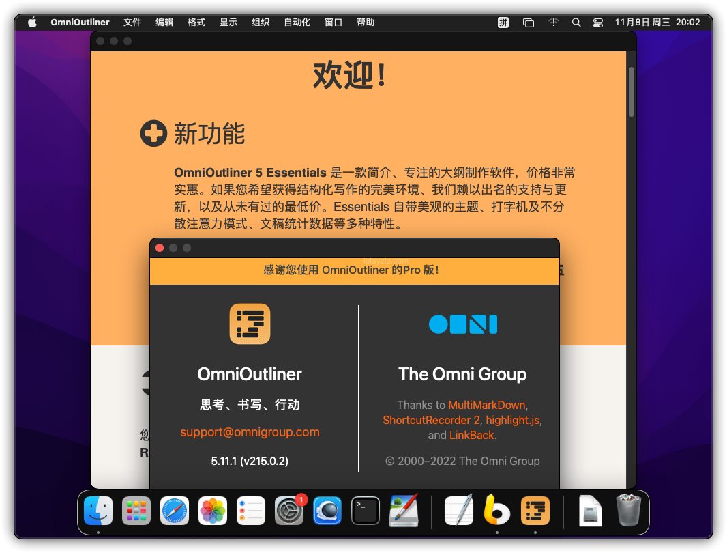The width and height of the screenshot is (727, 553).
Task: Open the LinkBack link
Action: [472, 436]
